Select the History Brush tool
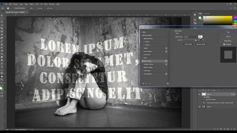Image resolution: width=237 pixels, height=133 pixels. pyautogui.click(x=2, y=48)
